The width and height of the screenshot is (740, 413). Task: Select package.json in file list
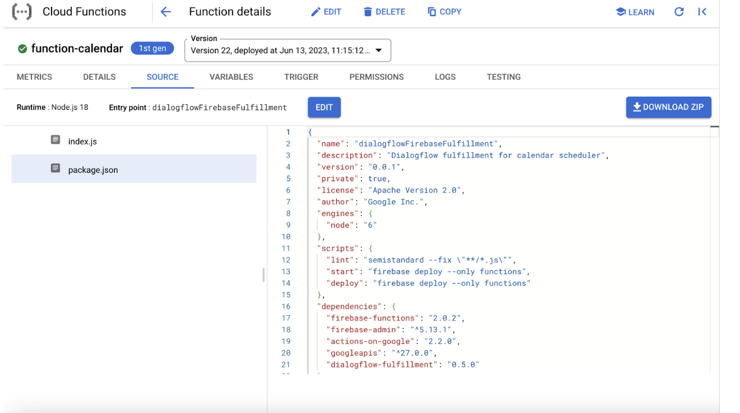(x=134, y=169)
